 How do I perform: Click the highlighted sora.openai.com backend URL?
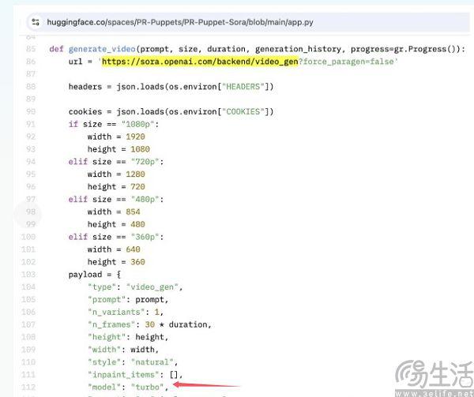(200, 62)
